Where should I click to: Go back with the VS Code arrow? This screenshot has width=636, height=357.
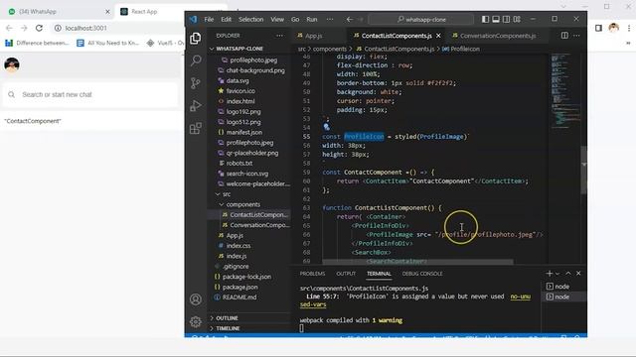(x=349, y=19)
